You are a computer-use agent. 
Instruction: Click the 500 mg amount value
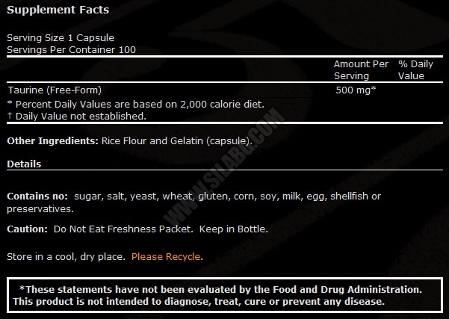click(x=356, y=90)
